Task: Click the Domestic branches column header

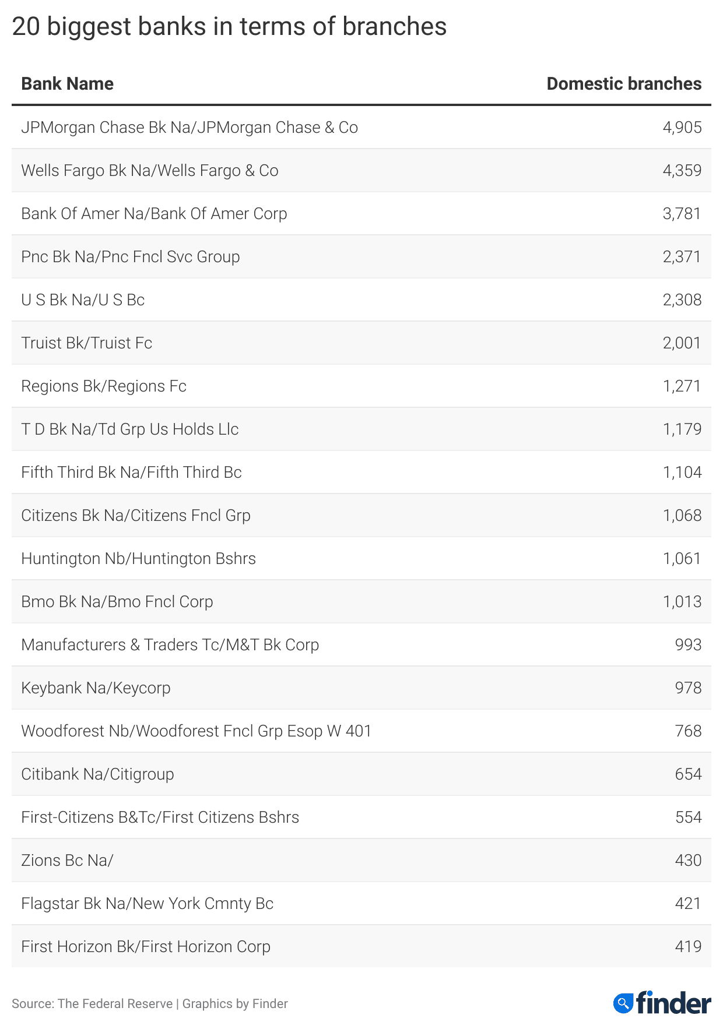Action: point(624,84)
